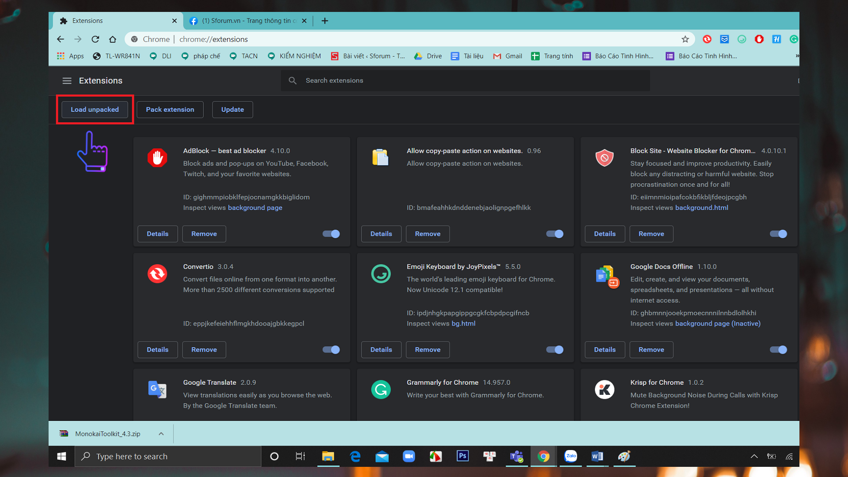Image resolution: width=848 pixels, height=477 pixels.
Task: Click the Google Docs Offline icon
Action: click(607, 276)
